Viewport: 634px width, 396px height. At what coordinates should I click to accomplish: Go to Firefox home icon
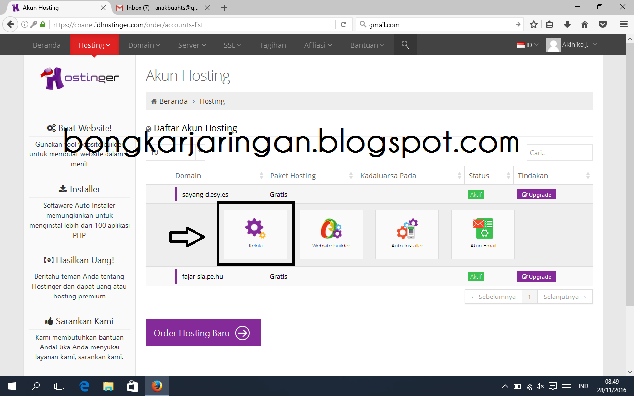(585, 24)
